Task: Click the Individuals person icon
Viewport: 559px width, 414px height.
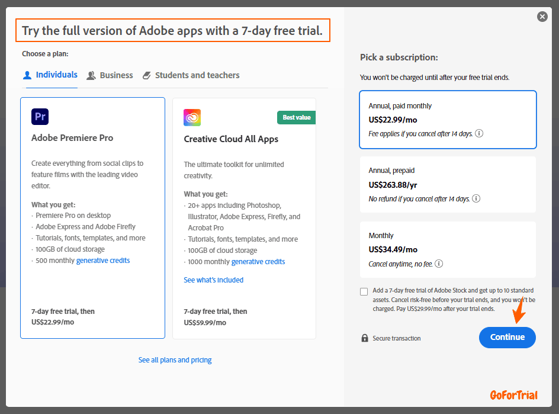Action: (x=27, y=75)
